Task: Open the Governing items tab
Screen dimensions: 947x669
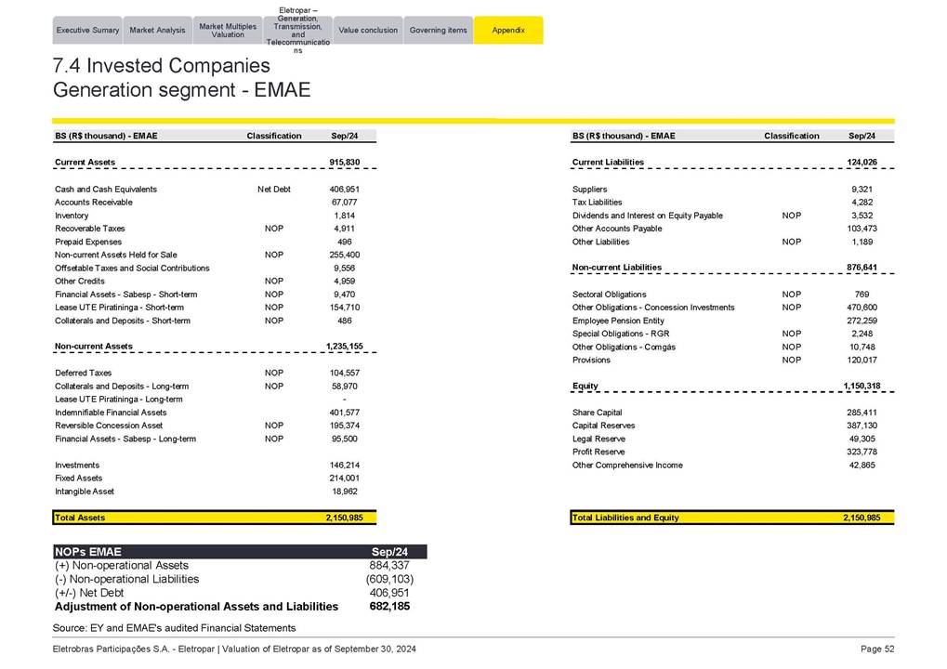Action: 438,31
